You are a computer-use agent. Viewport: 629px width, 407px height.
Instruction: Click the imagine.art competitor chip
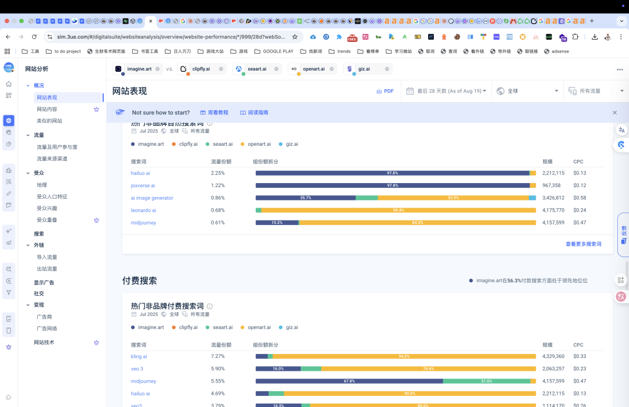[x=137, y=69]
